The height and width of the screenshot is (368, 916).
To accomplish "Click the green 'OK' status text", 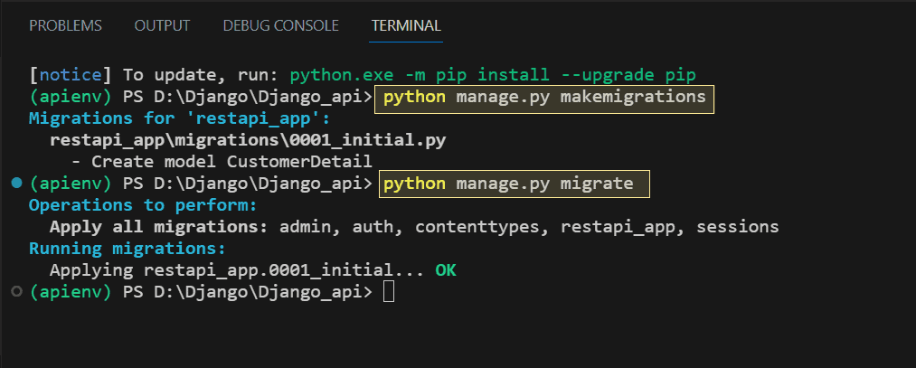I will pos(446,270).
